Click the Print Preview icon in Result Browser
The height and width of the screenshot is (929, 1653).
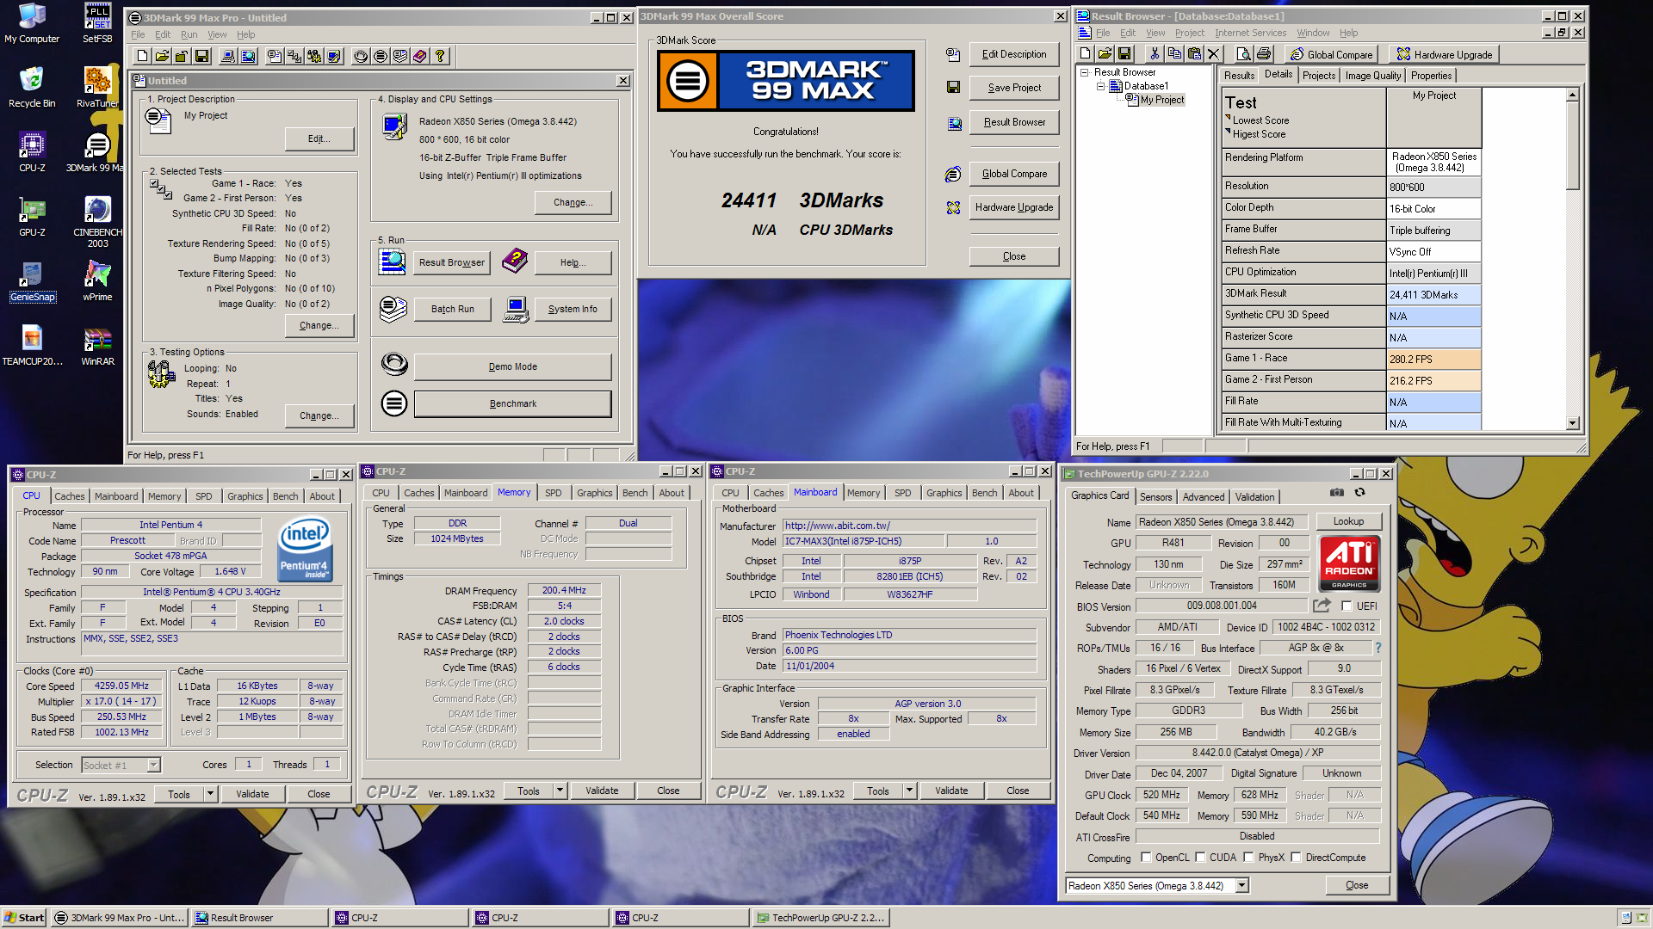(1243, 54)
